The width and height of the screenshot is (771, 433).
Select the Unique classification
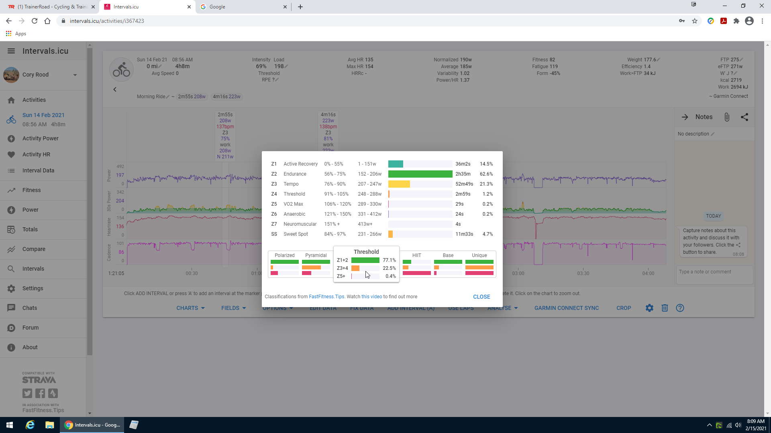(x=479, y=265)
